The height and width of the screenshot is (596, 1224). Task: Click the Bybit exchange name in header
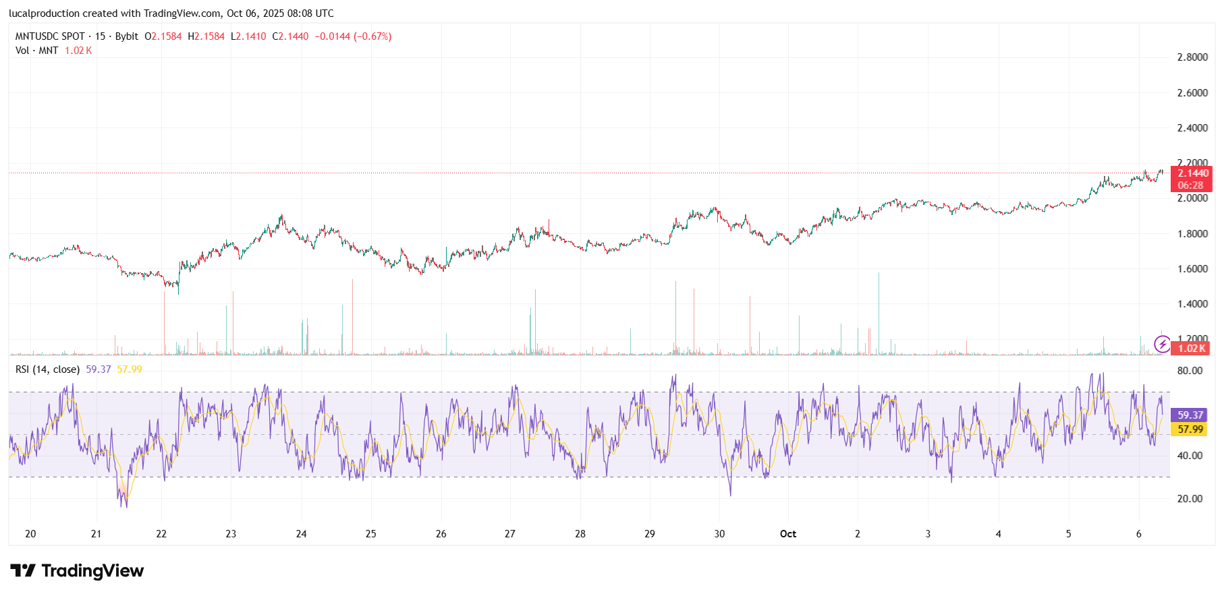pyautogui.click(x=127, y=36)
